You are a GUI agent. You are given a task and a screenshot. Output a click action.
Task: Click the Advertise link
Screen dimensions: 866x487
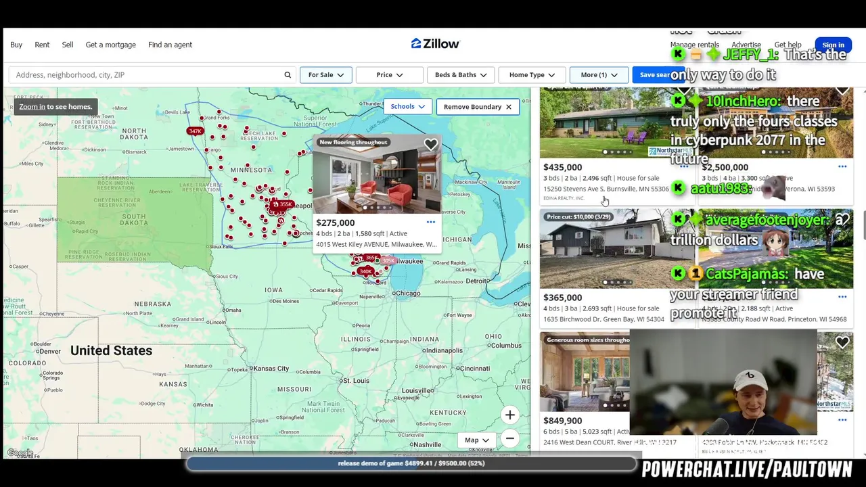click(746, 45)
